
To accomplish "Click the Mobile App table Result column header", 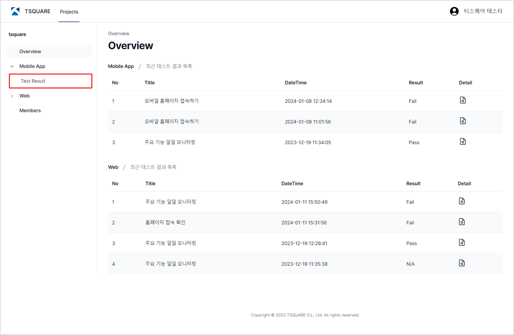I will [416, 82].
